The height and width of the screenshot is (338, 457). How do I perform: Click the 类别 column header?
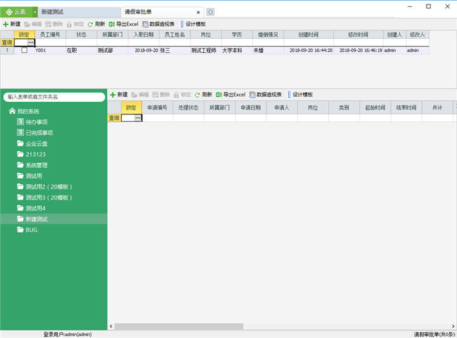[x=344, y=107]
